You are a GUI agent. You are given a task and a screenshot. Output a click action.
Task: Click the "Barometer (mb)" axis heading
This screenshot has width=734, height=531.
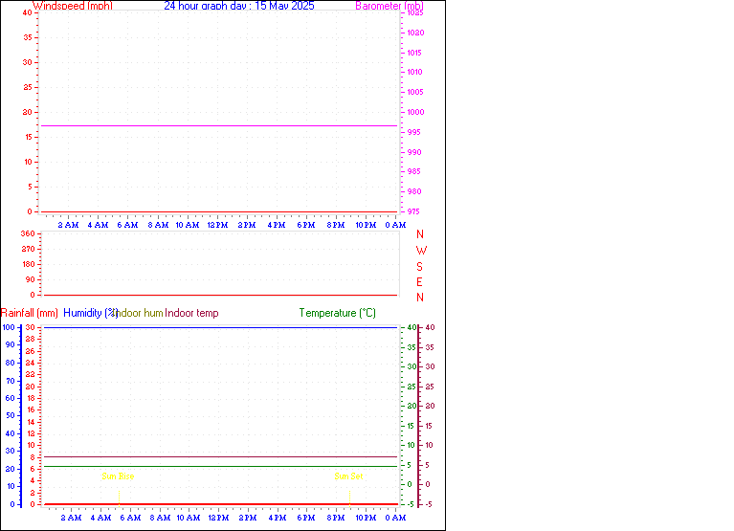click(x=389, y=6)
